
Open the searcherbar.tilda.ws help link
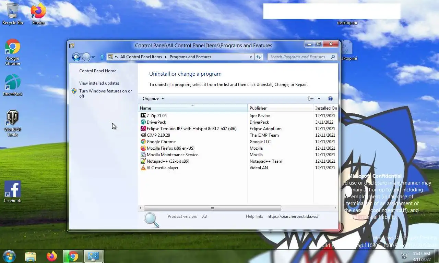(x=293, y=216)
